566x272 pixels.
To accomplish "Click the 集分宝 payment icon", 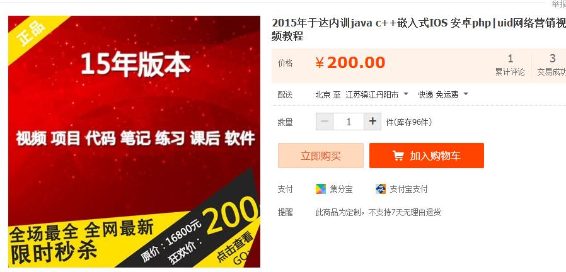I will (x=321, y=189).
